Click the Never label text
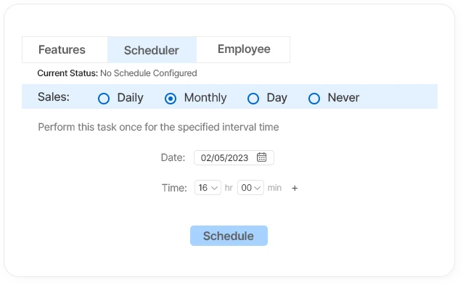The width and height of the screenshot is (463, 285). 343,98
